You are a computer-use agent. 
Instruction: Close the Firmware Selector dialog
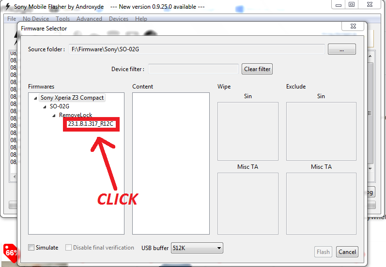pyautogui.click(x=353, y=26)
